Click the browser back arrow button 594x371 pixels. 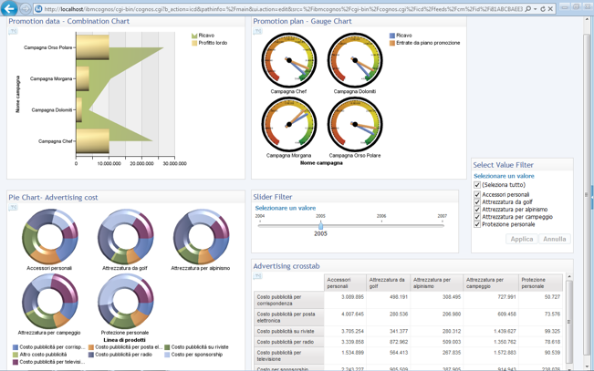[x=9, y=8]
